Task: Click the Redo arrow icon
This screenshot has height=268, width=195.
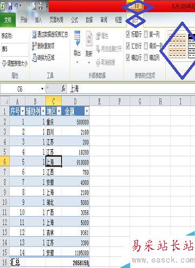Action: (25, 6)
